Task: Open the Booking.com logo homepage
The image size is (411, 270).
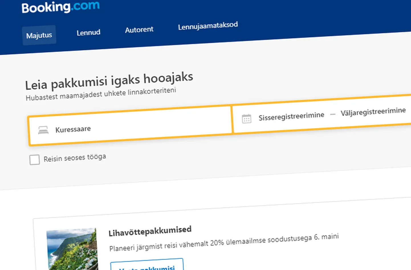Action: (60, 7)
